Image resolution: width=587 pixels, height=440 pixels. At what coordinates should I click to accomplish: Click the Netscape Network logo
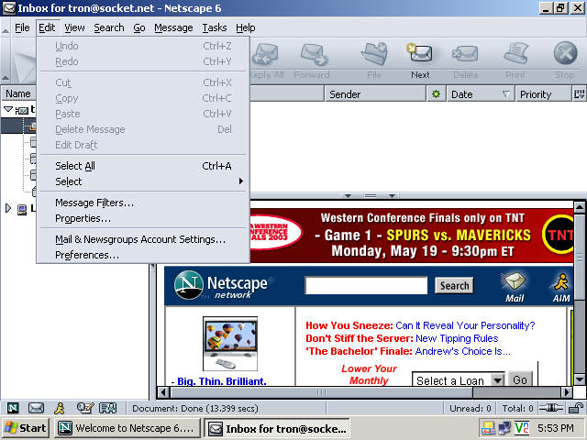coord(224,285)
